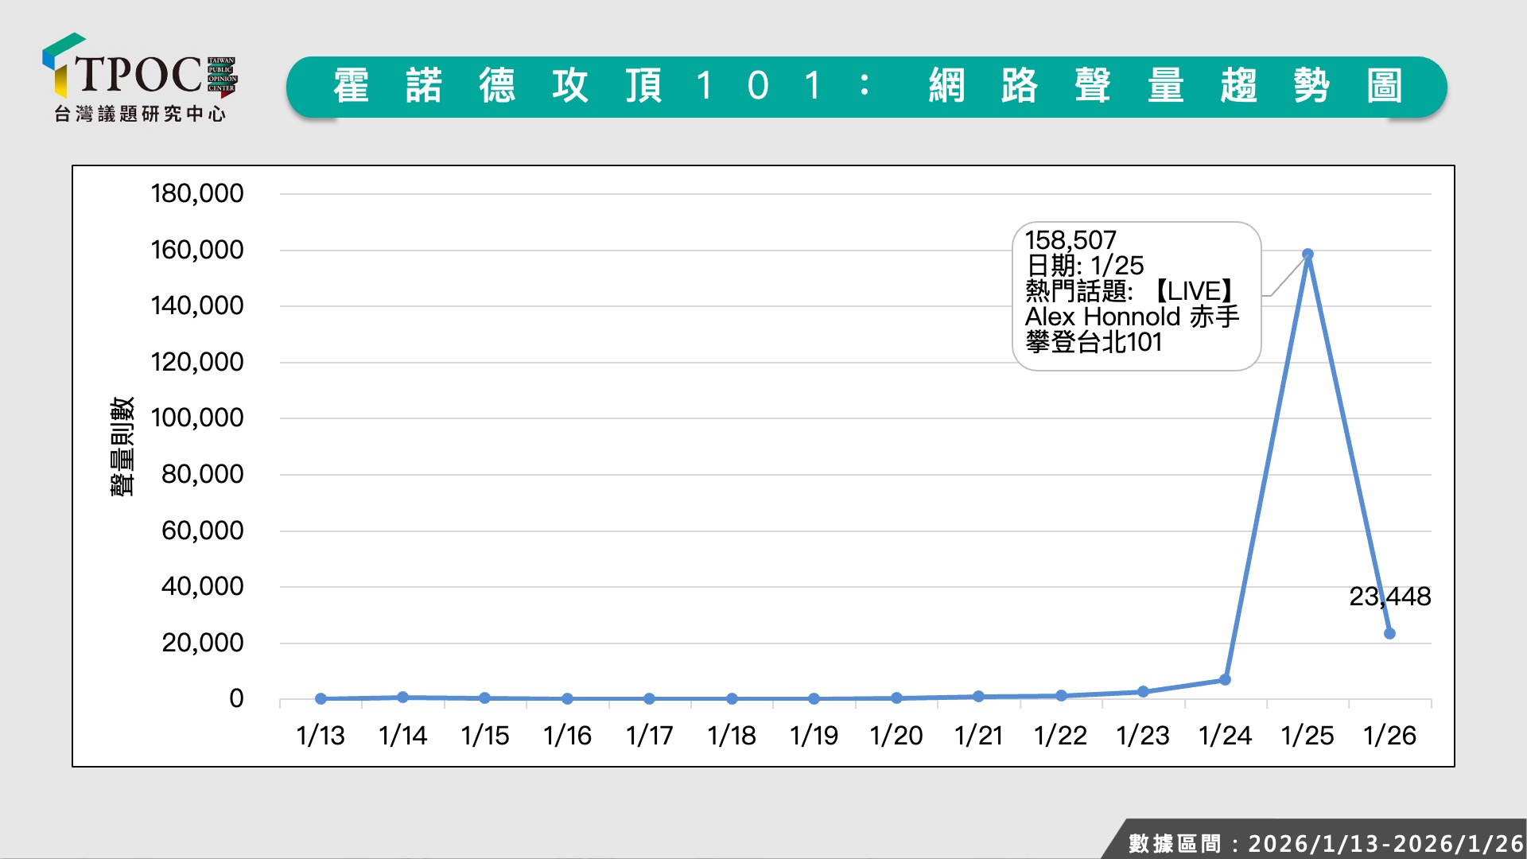Click the 1/25 peak data point
Image resolution: width=1527 pixels, height=859 pixels.
(1307, 255)
